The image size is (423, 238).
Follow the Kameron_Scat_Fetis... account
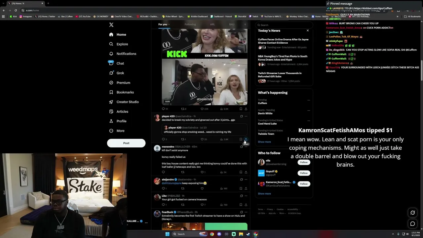coord(304,184)
